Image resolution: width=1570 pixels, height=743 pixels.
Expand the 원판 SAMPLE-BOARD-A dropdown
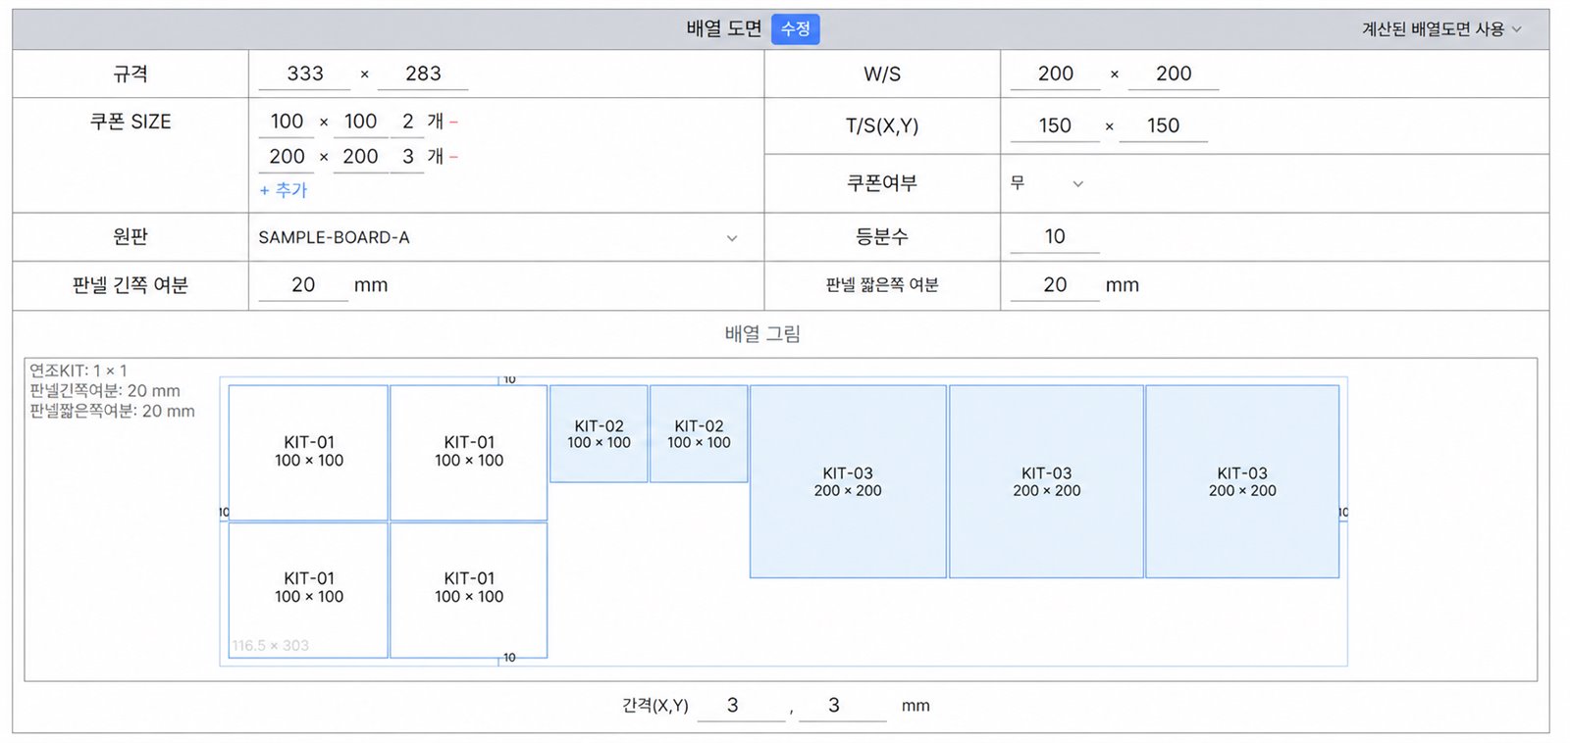(498, 237)
